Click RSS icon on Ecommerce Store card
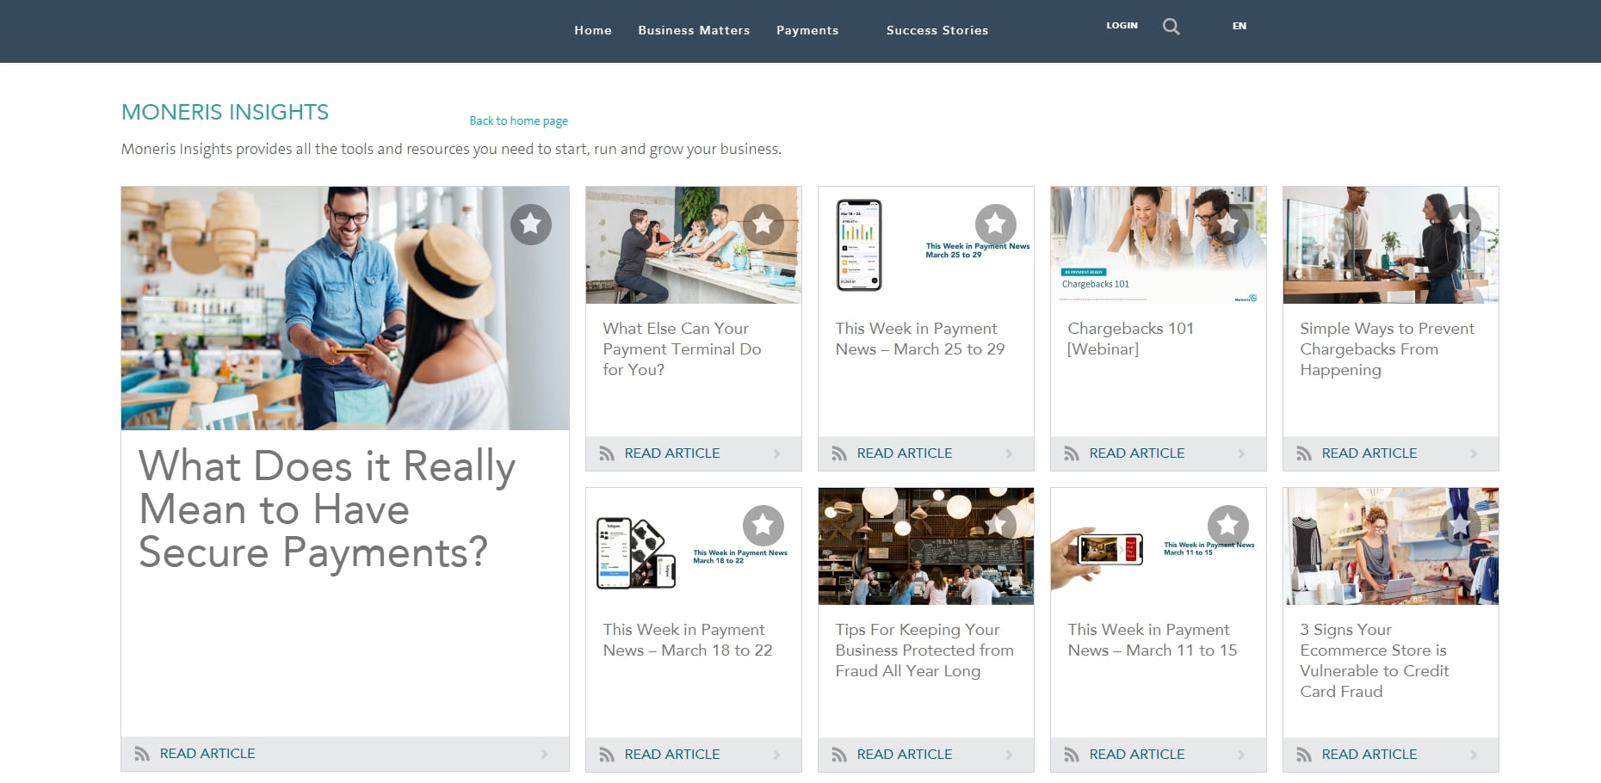Screen dimensions: 1601x783 tap(1304, 755)
